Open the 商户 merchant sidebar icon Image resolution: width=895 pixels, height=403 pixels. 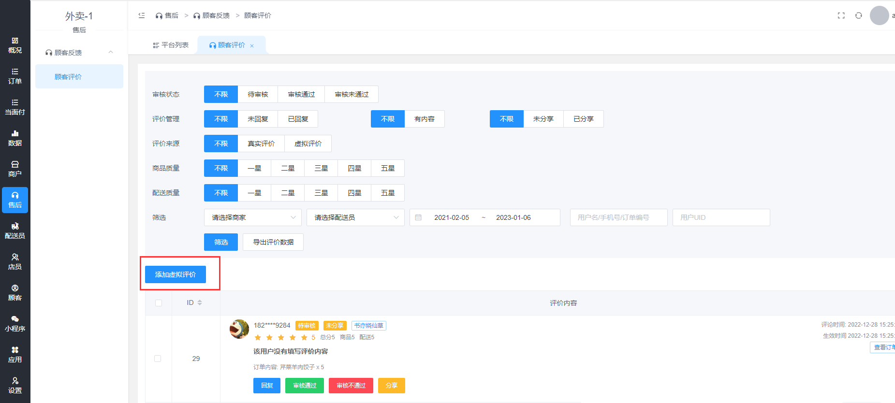pos(15,169)
